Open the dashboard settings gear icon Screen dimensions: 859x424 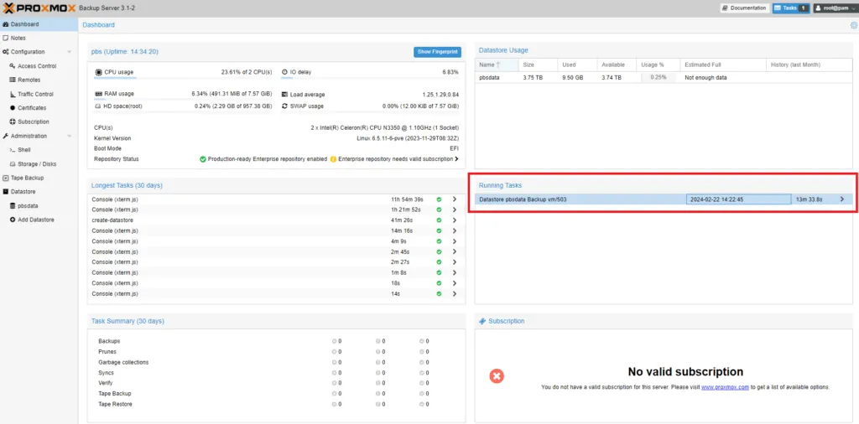(x=853, y=25)
